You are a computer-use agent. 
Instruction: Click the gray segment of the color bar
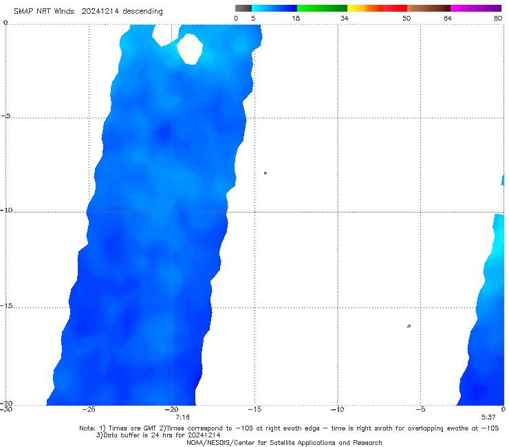coord(243,8)
